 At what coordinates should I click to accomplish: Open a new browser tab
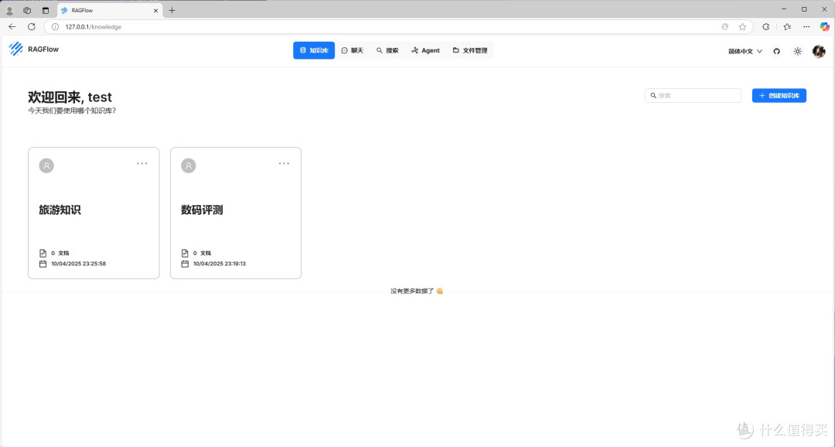coord(172,10)
